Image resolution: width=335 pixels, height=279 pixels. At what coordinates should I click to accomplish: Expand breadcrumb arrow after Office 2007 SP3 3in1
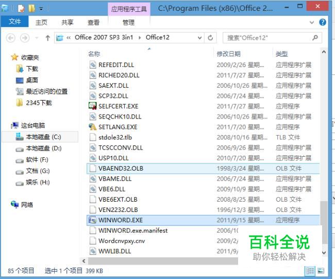[x=140, y=38]
